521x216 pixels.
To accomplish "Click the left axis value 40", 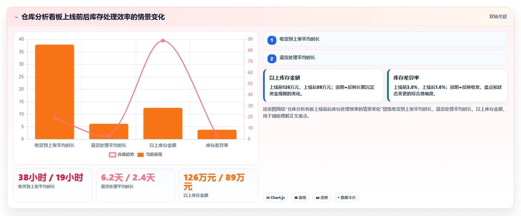I will point(21,39).
